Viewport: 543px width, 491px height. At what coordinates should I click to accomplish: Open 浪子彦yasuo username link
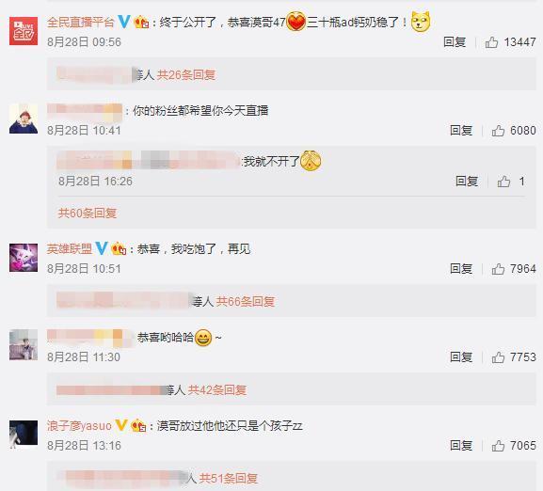click(79, 425)
